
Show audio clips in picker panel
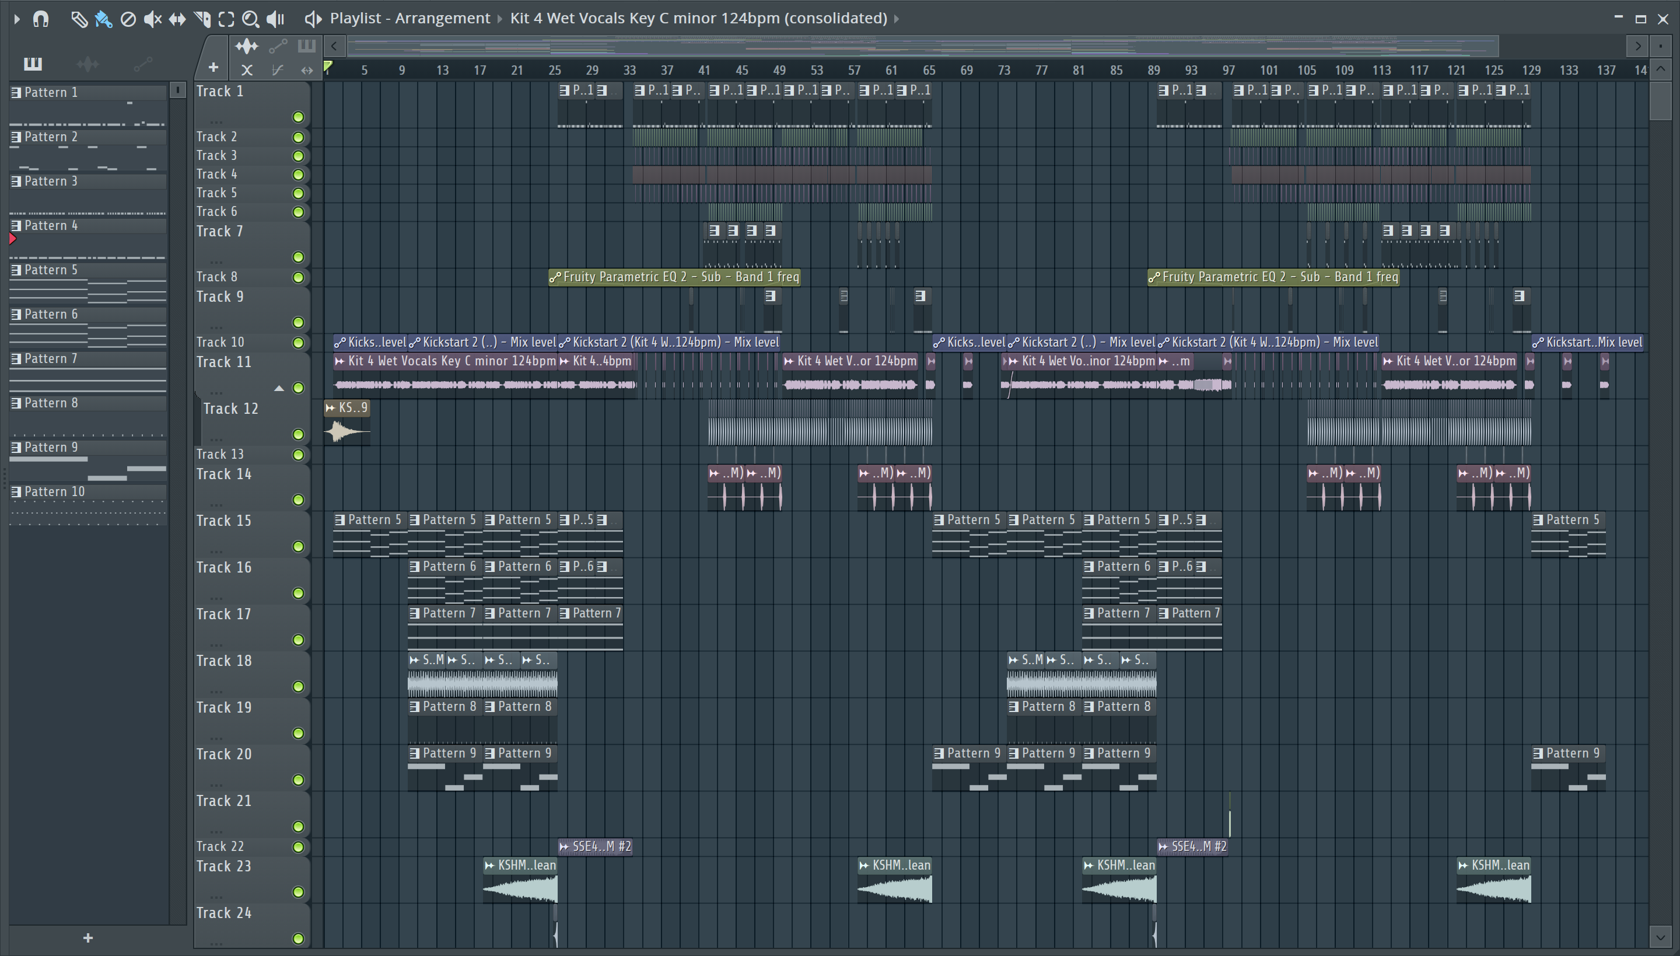coord(88,64)
